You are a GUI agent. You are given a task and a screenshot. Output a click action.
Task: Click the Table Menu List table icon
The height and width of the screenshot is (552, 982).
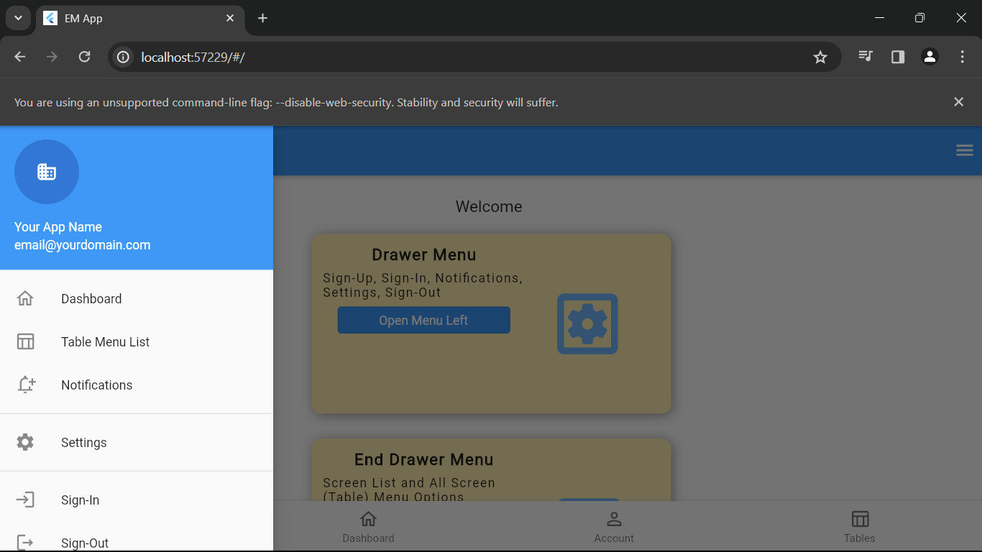25,341
